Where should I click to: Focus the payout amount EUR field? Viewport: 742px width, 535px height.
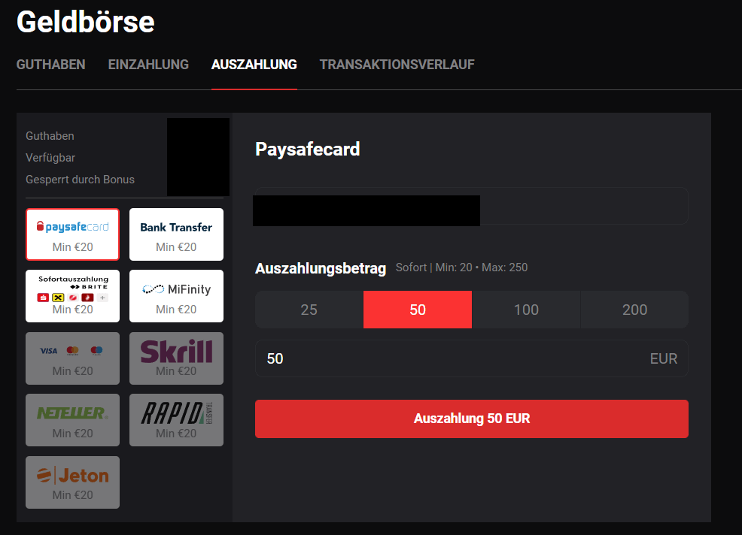pyautogui.click(x=472, y=358)
